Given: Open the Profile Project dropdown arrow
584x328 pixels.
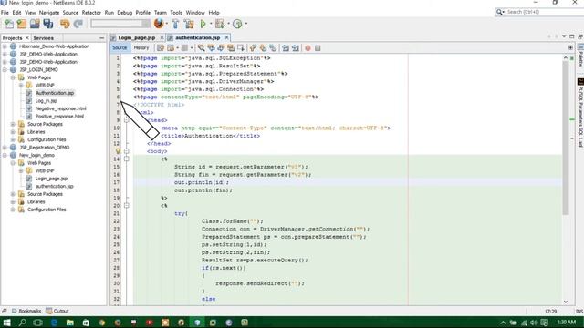Looking at the screenshot, I should (x=245, y=24).
